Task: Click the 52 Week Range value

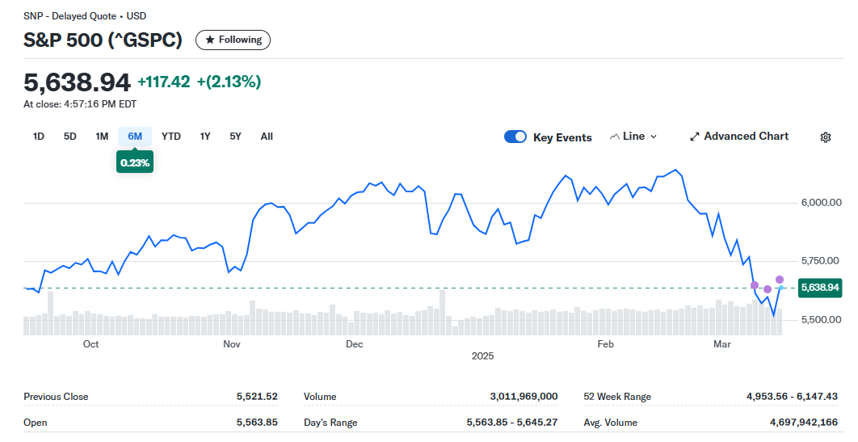Action: coord(792,396)
